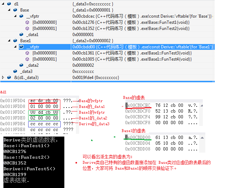The image size is (227, 188).
Task: Click console line Derive::FunTest5()
Action: (x=29, y=169)
